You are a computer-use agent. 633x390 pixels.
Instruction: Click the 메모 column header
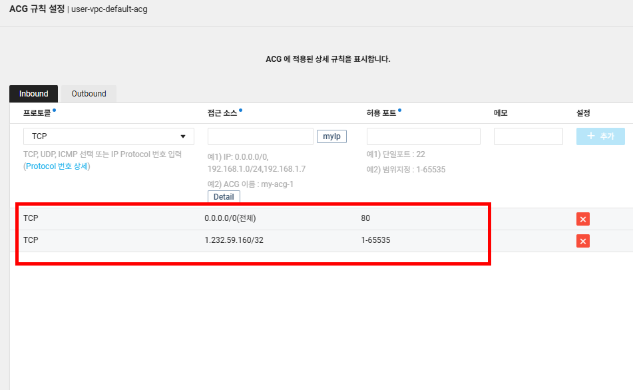(501, 113)
